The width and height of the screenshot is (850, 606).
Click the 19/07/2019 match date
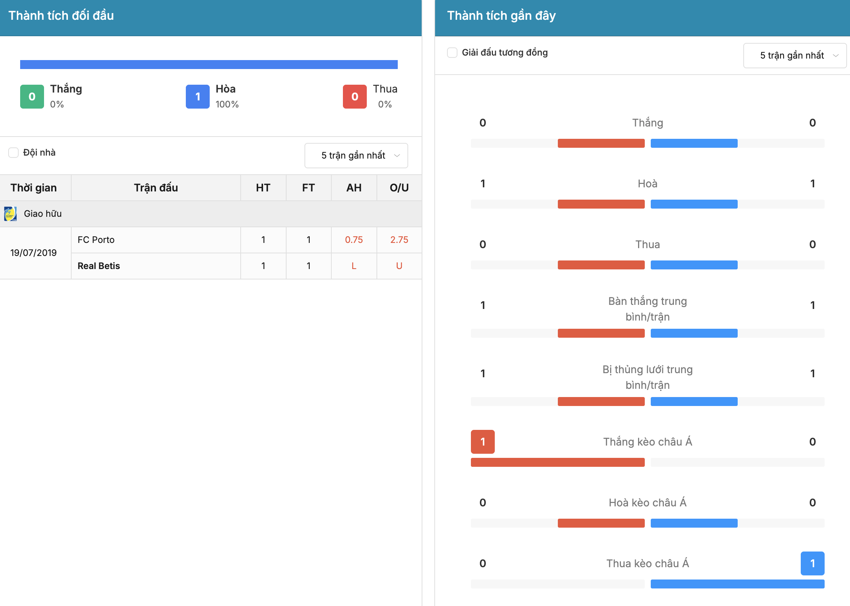point(34,253)
